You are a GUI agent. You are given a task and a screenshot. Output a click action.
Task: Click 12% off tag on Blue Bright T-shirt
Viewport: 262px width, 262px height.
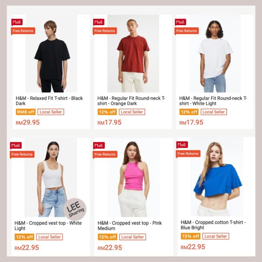(191, 236)
